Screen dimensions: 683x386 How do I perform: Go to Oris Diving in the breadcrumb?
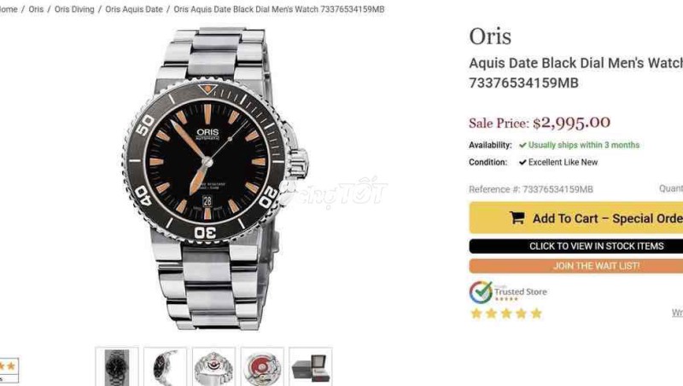click(x=74, y=9)
